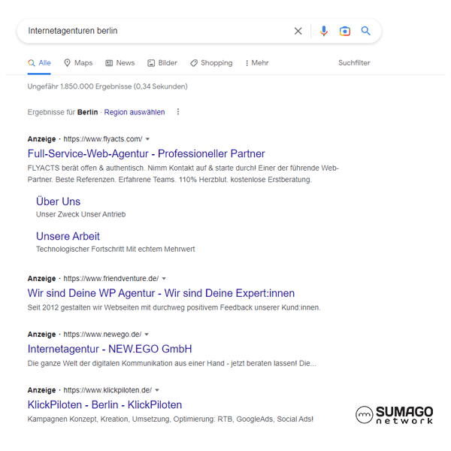Viewport: 451px width, 451px height.
Task: Expand the dropdown arrow beside klickpiloten.de URL
Action: point(157,390)
